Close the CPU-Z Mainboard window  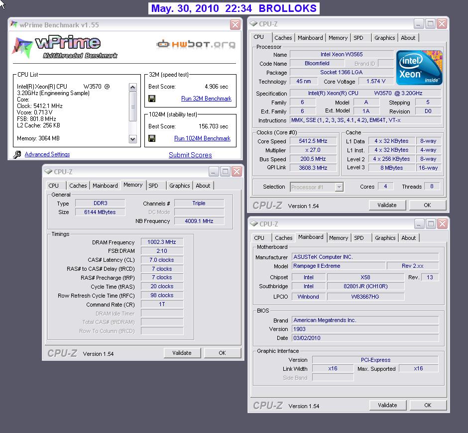442,223
